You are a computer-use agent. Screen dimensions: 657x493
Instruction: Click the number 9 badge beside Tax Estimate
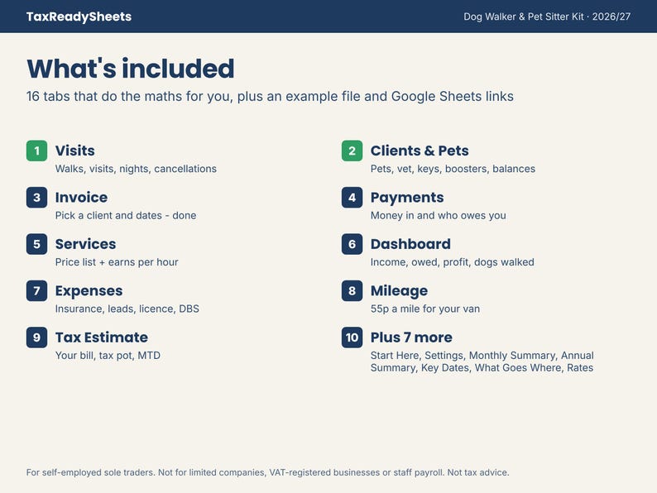(x=37, y=337)
